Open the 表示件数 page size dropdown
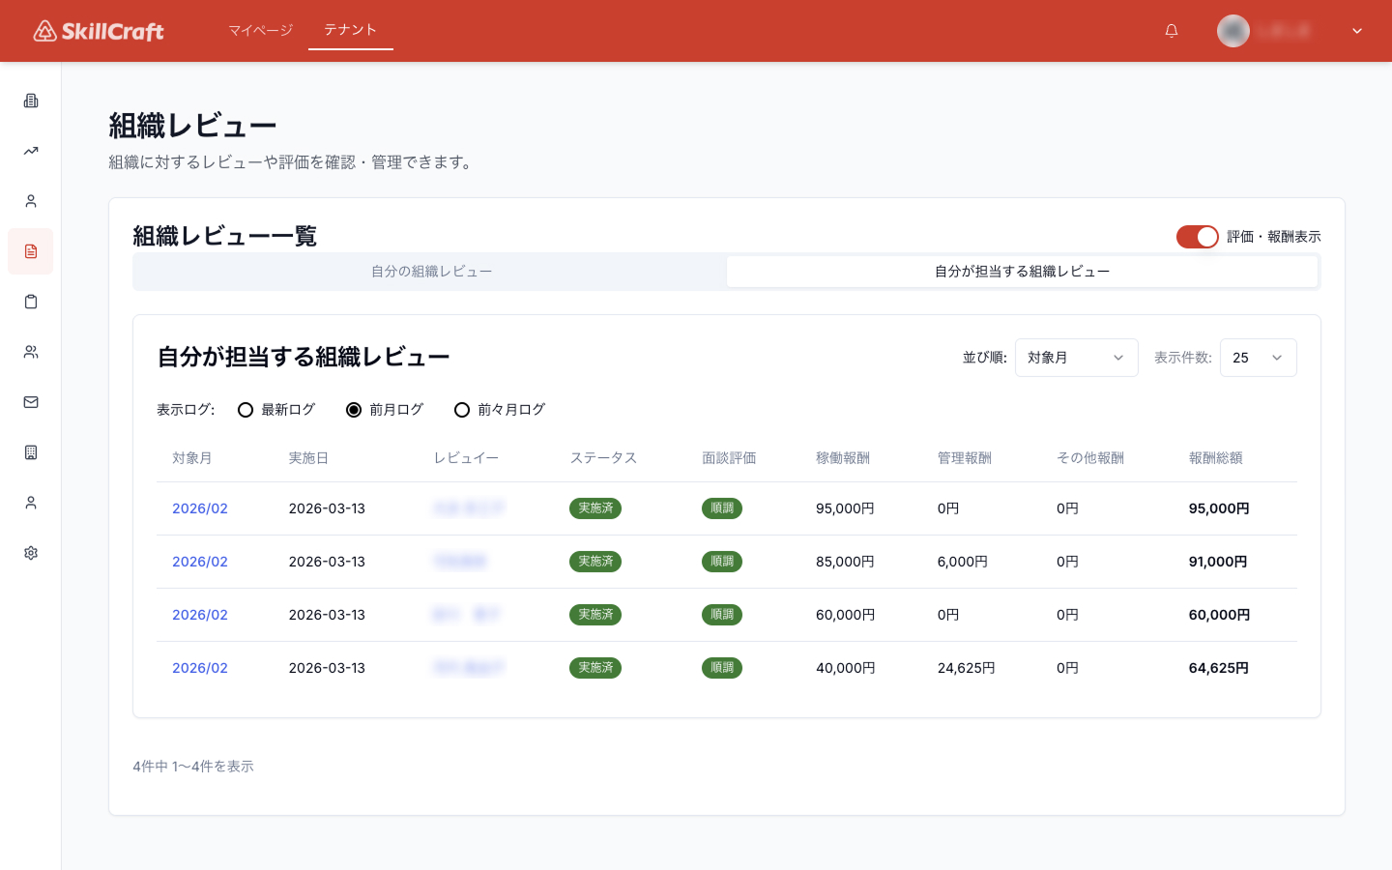 click(x=1258, y=357)
